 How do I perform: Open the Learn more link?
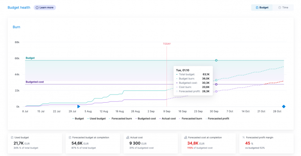click(x=46, y=7)
